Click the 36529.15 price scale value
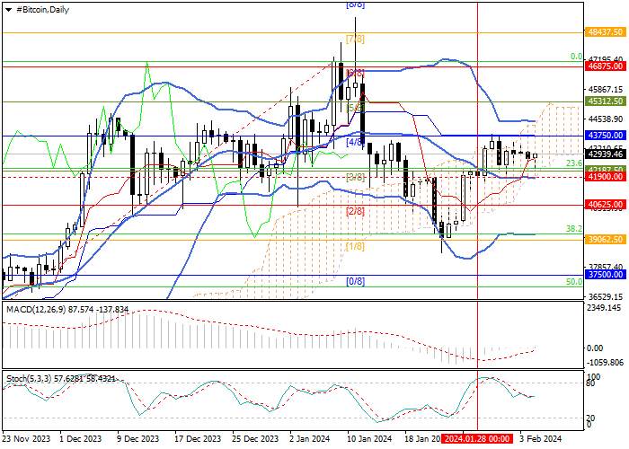 [605, 297]
